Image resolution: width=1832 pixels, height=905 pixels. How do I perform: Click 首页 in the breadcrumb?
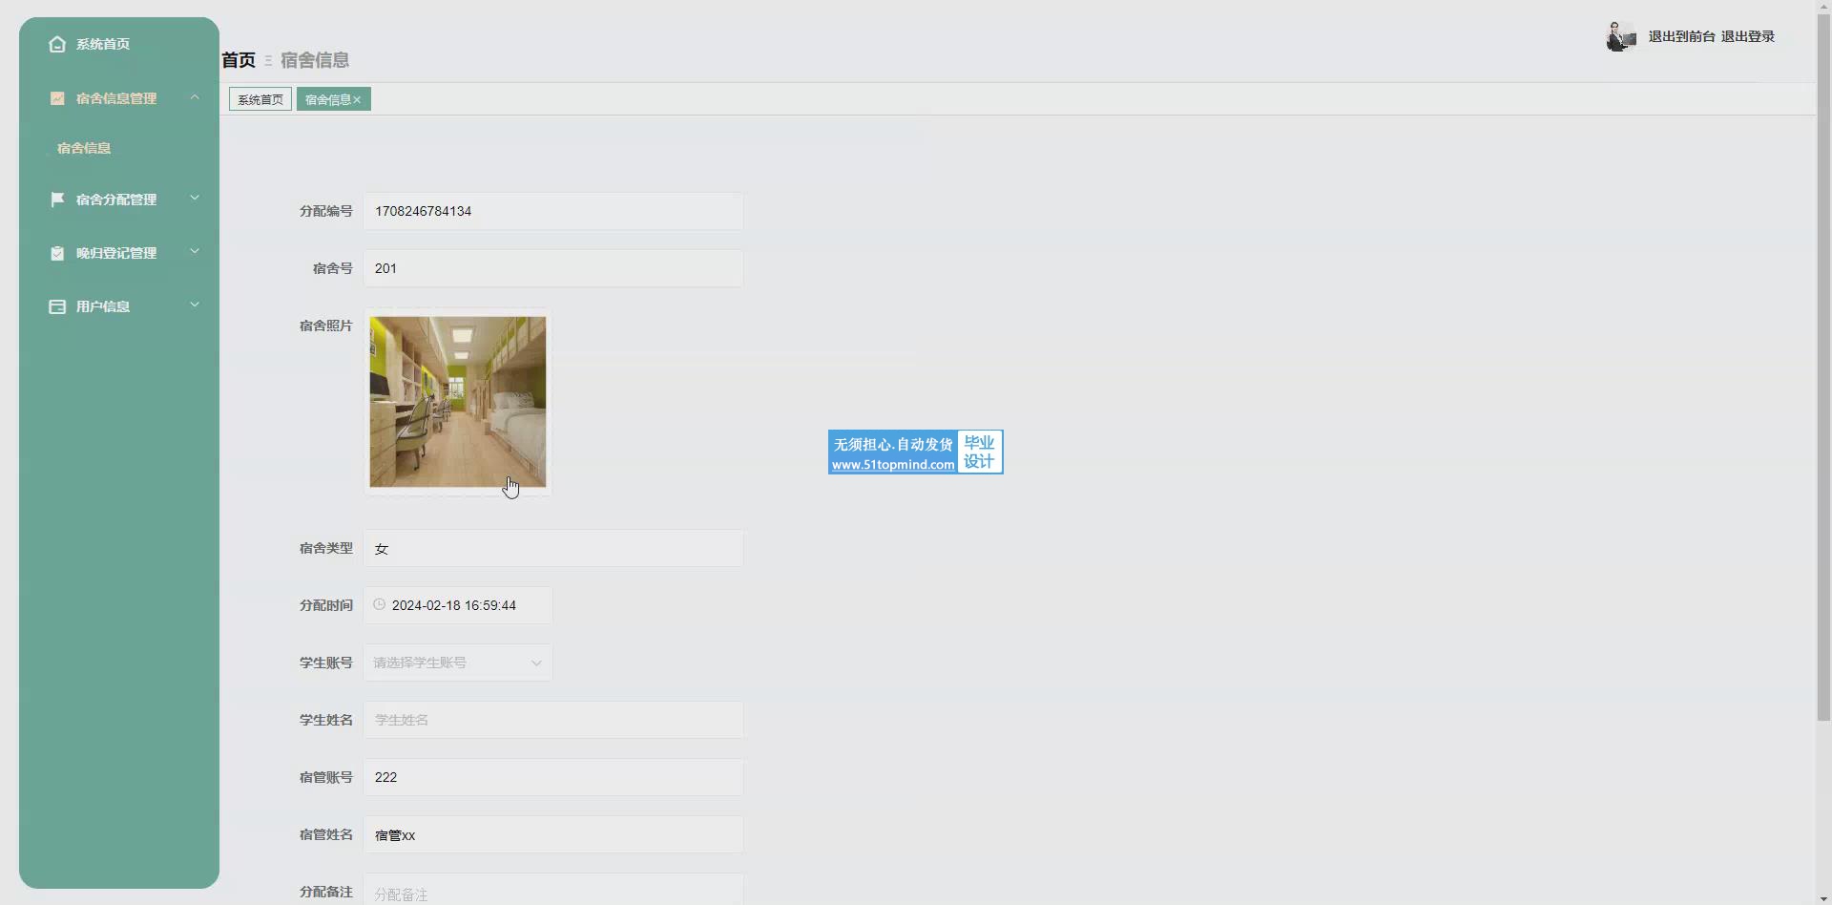coord(239,60)
